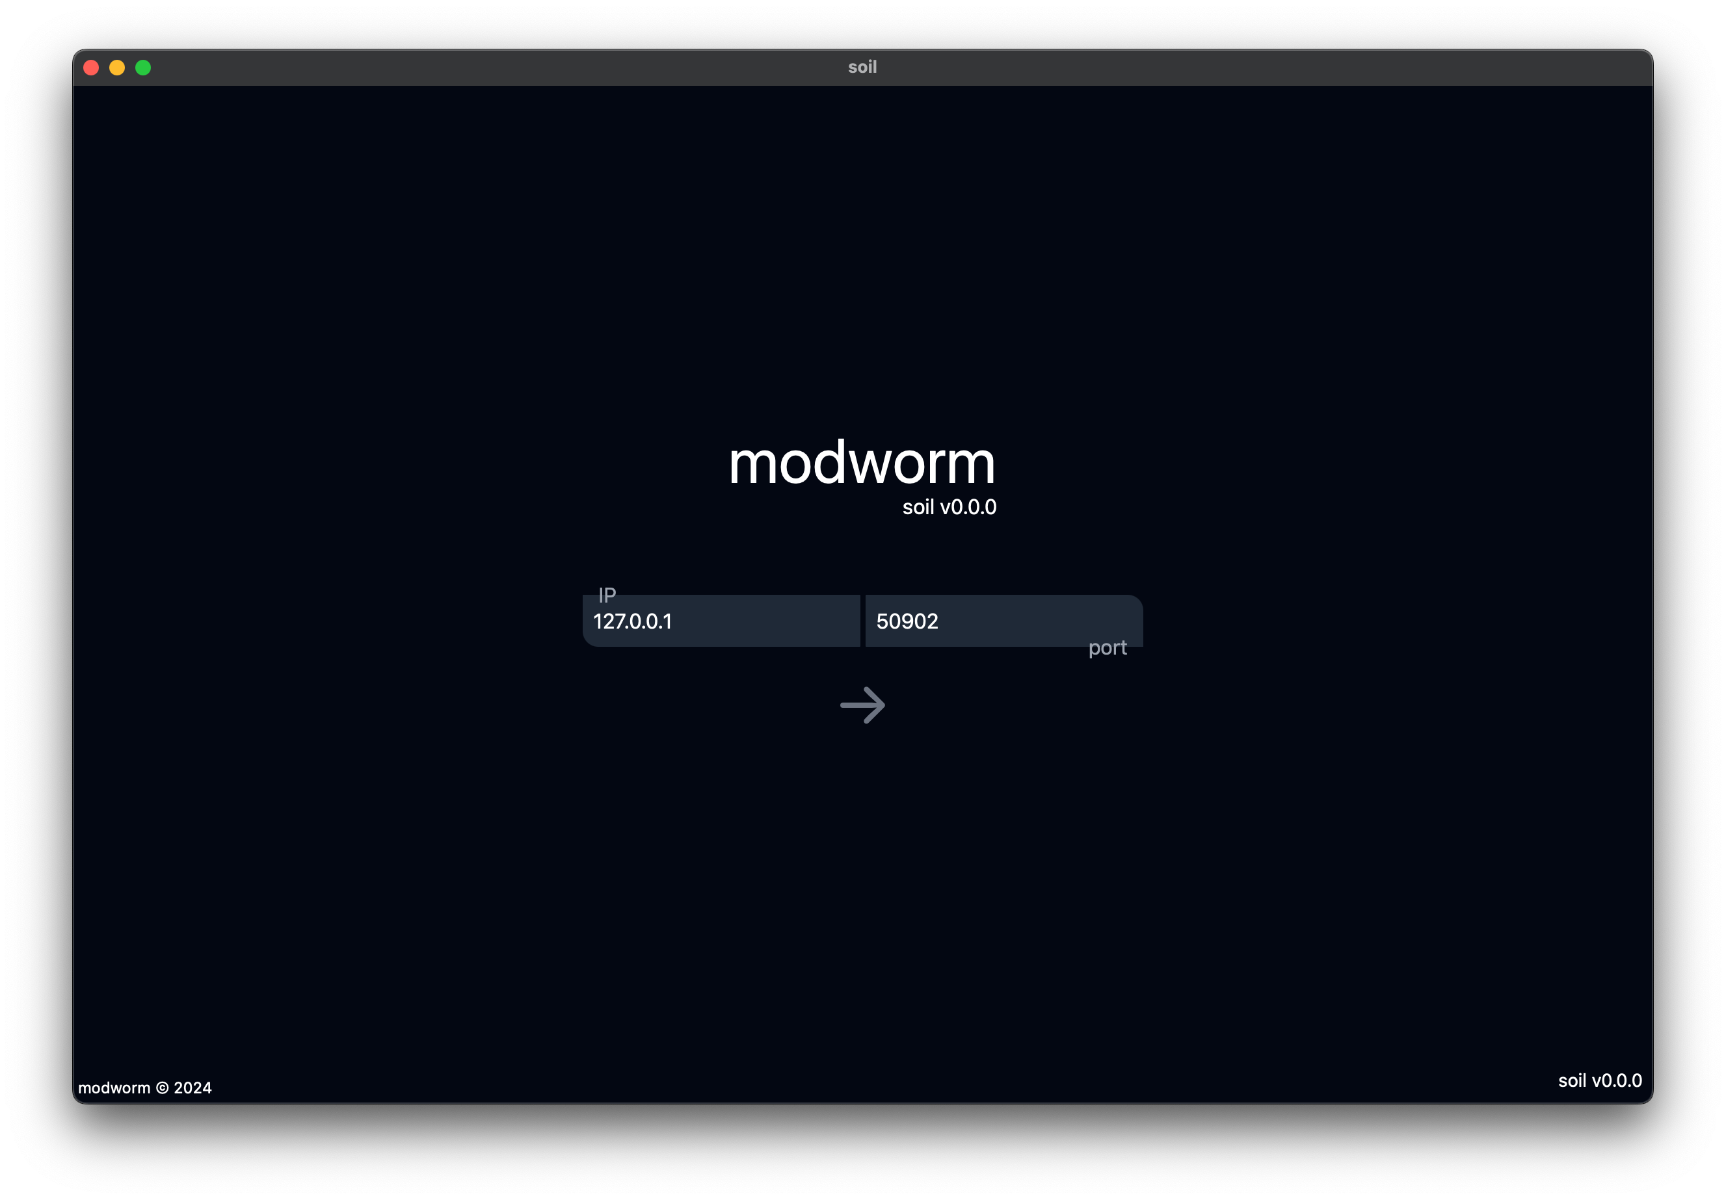Click the 2024 year in the footer
Viewport: 1726px width, 1200px height.
click(193, 1088)
